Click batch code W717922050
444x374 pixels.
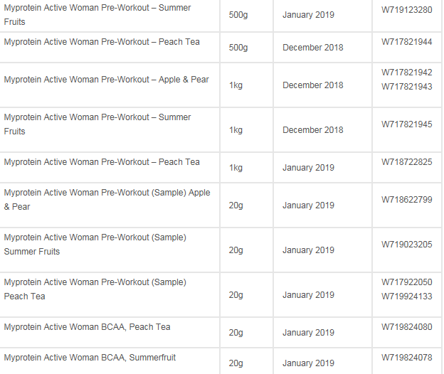(x=406, y=282)
